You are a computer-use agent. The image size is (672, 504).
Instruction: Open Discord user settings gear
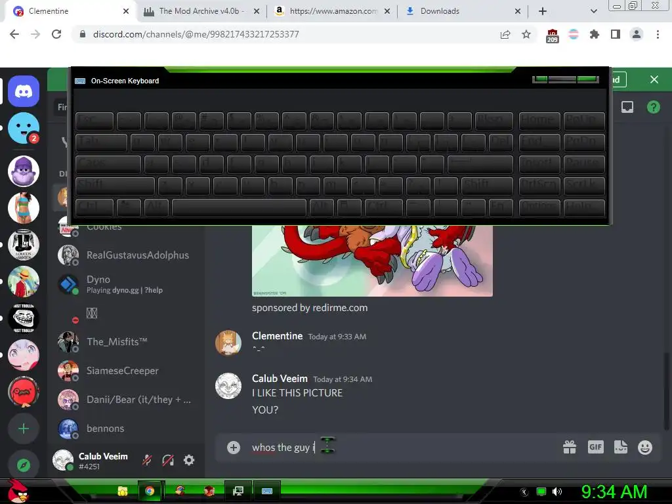click(189, 460)
